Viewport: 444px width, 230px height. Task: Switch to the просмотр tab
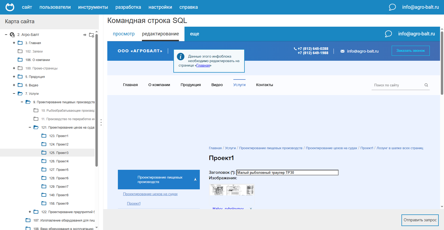tap(124, 34)
